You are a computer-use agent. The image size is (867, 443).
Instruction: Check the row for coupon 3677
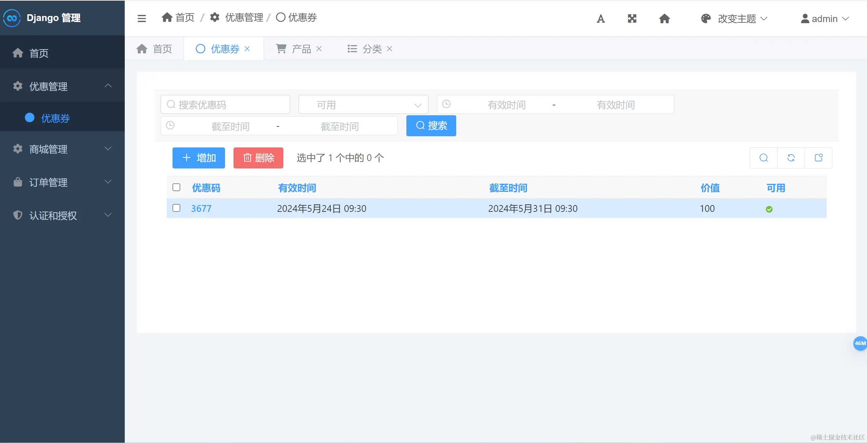[176, 208]
